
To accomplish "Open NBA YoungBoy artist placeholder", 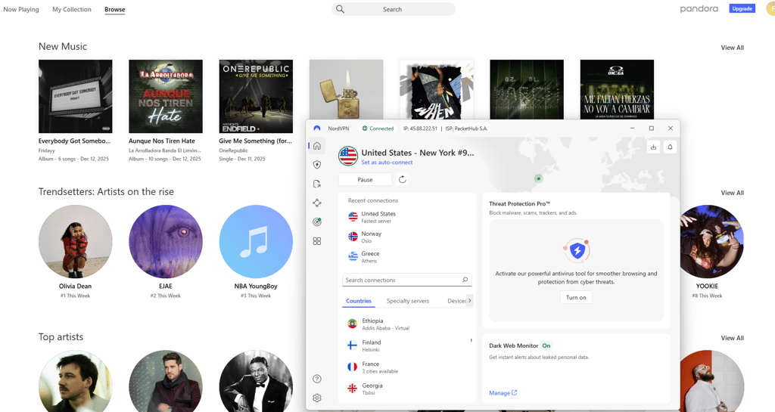I will coord(256,242).
